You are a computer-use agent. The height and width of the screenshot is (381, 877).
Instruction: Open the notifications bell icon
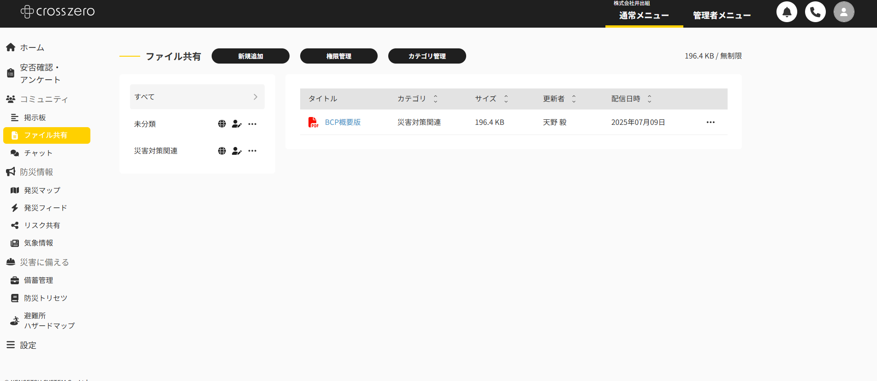point(787,12)
